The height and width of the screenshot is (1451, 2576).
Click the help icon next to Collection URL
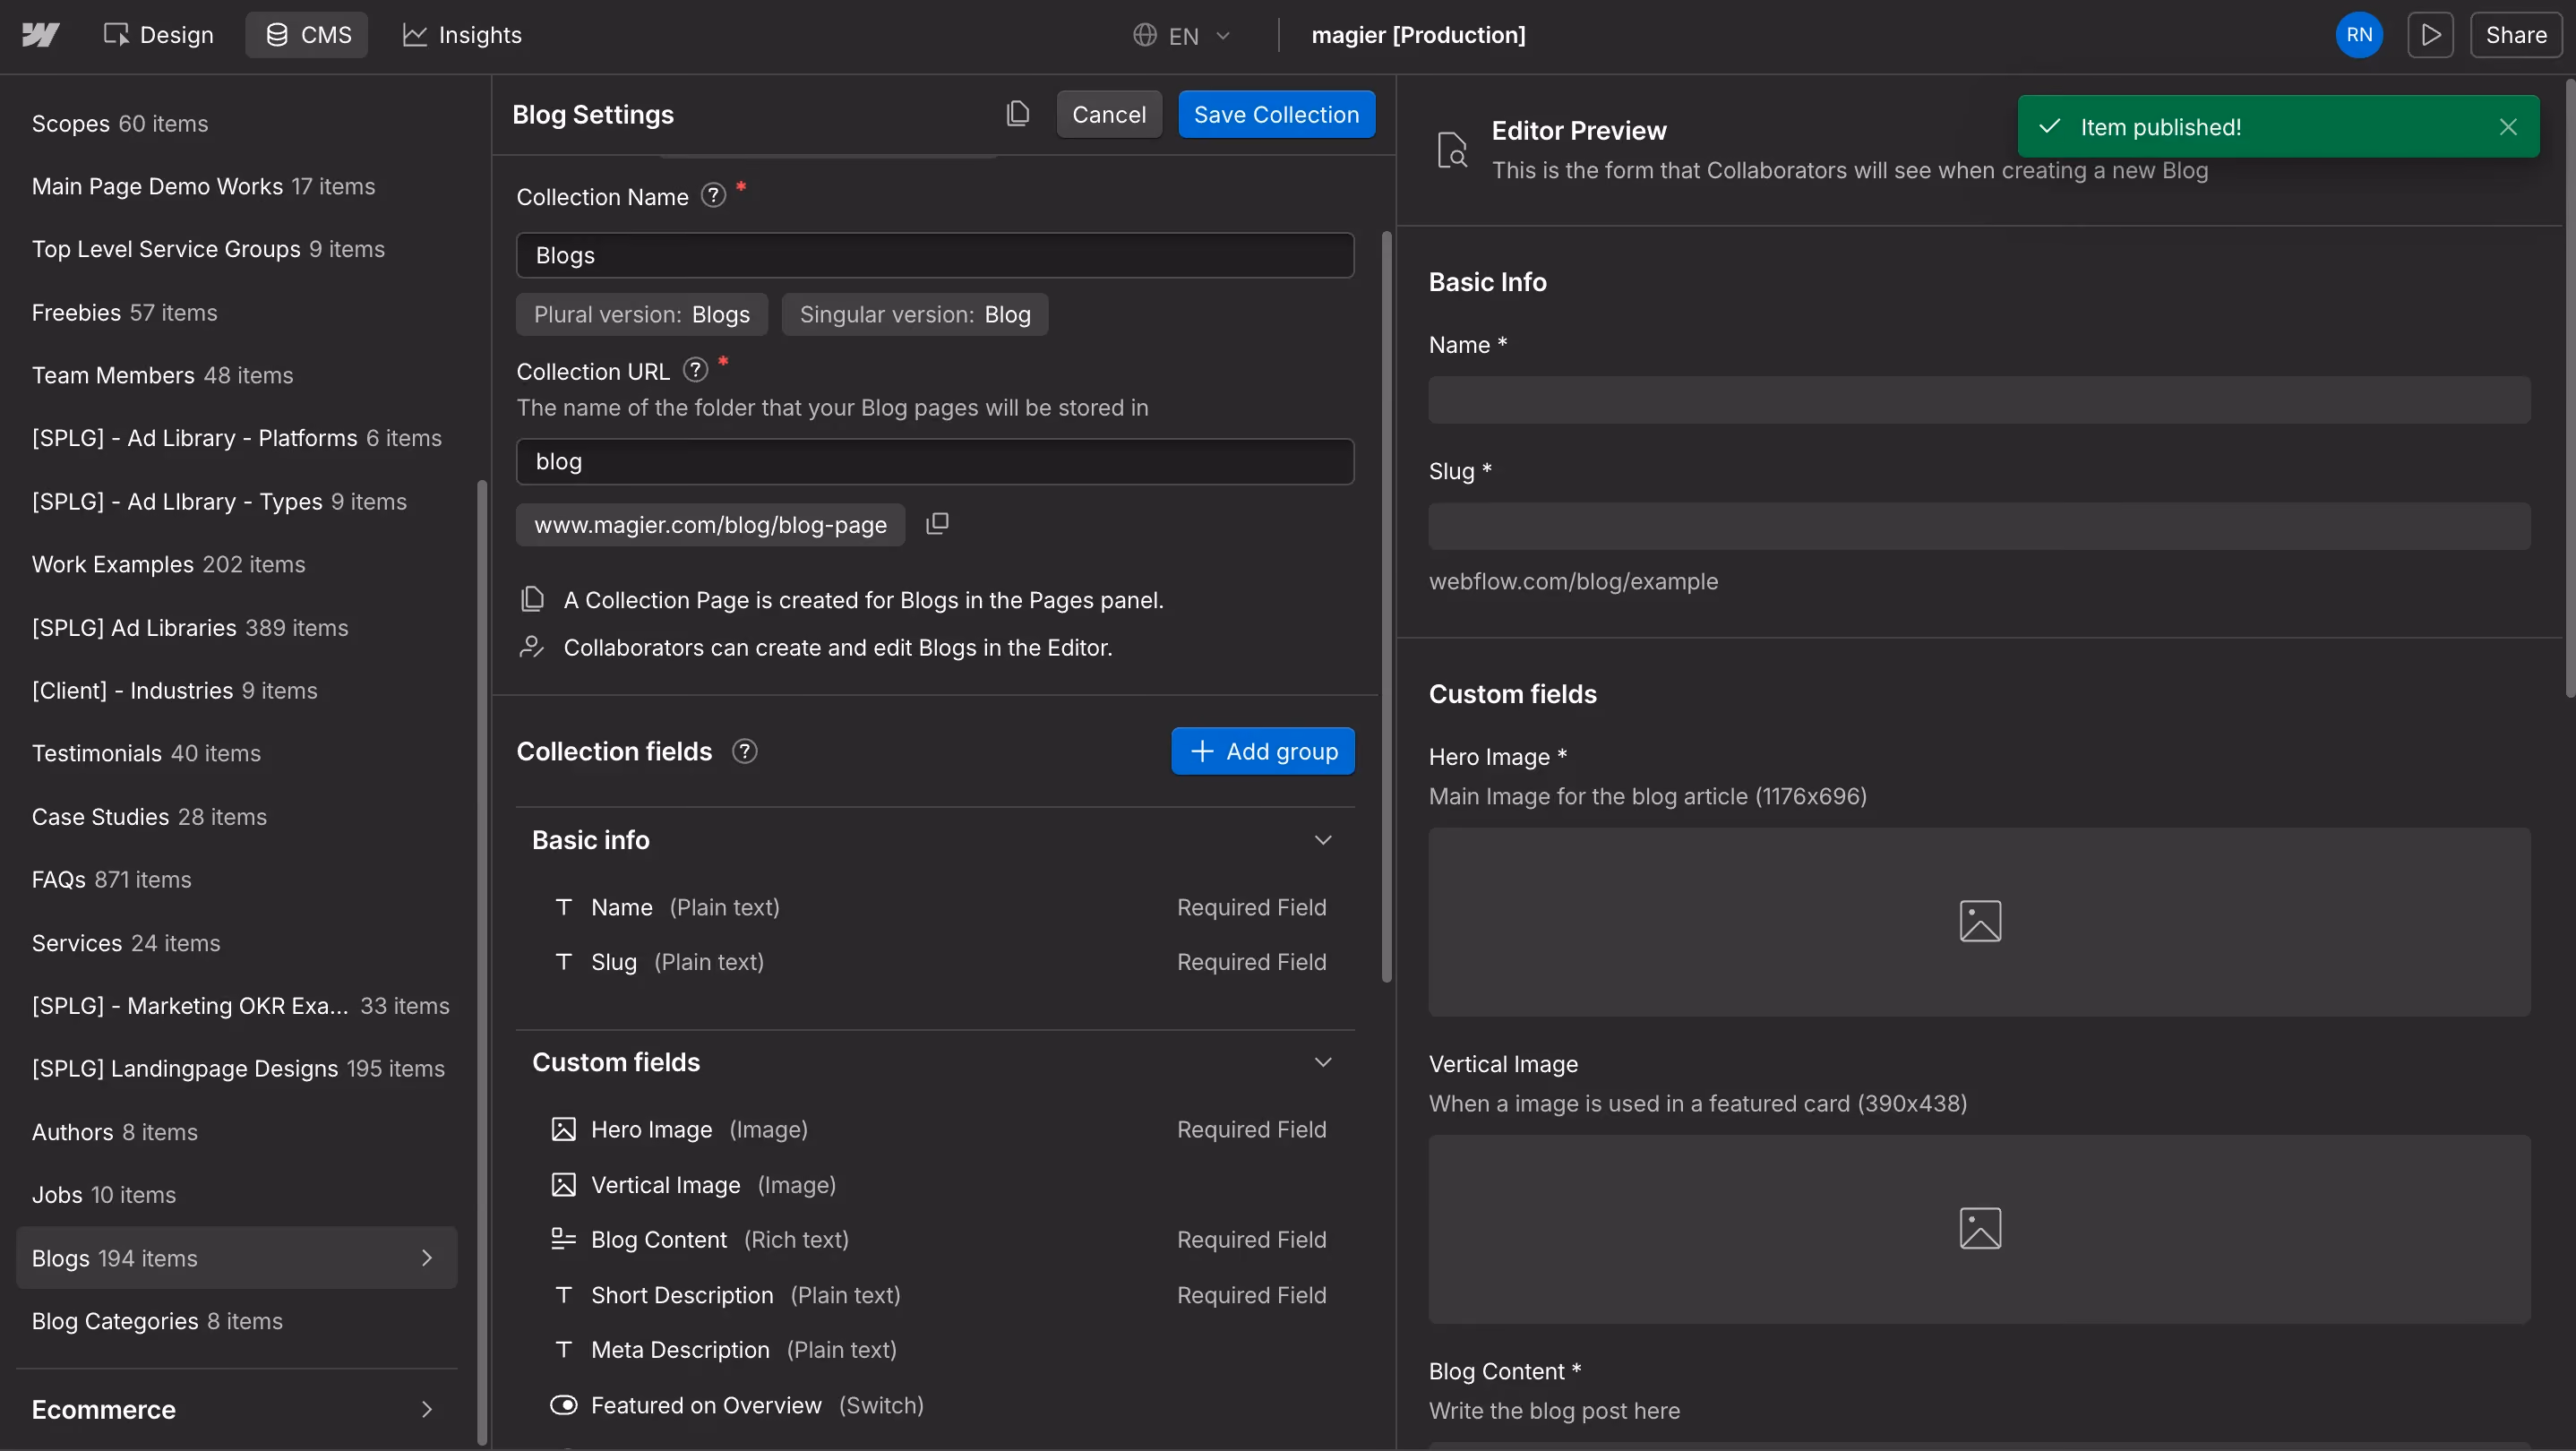coord(695,370)
